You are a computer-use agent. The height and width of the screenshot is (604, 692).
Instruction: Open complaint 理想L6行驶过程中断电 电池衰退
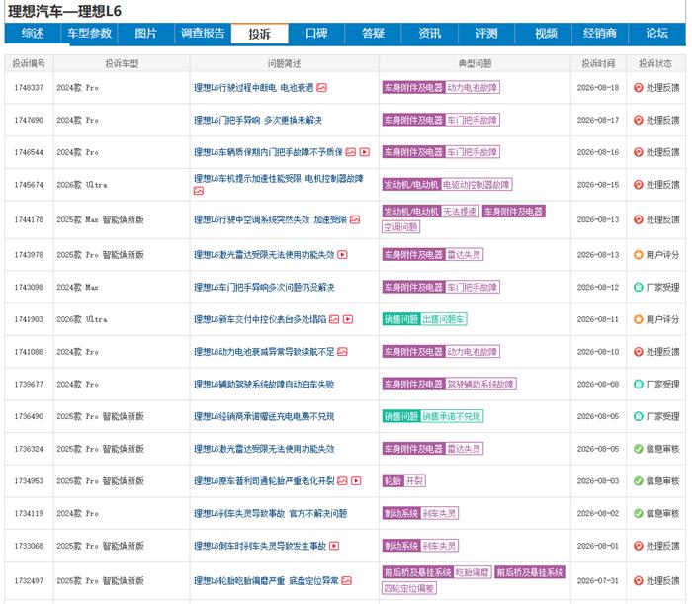pos(254,88)
